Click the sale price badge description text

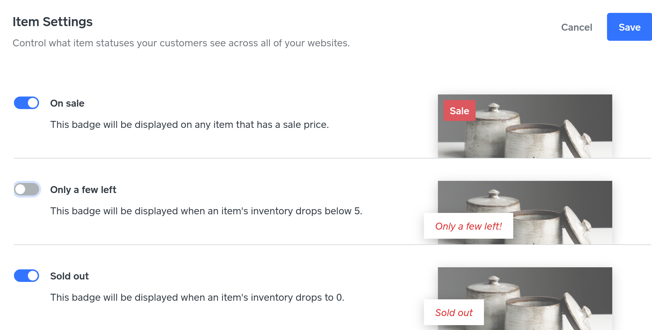(189, 125)
